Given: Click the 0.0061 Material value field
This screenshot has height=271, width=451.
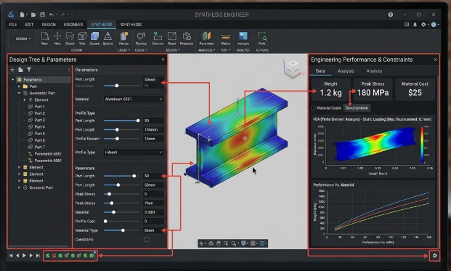Looking at the screenshot, I should pos(153,212).
